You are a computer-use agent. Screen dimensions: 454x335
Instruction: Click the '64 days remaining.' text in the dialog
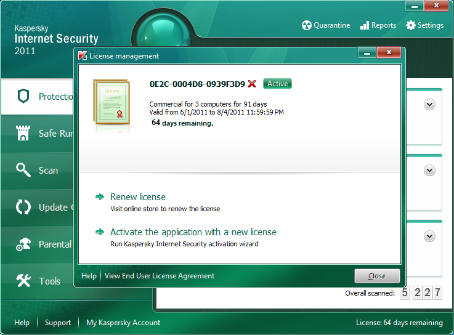click(182, 123)
